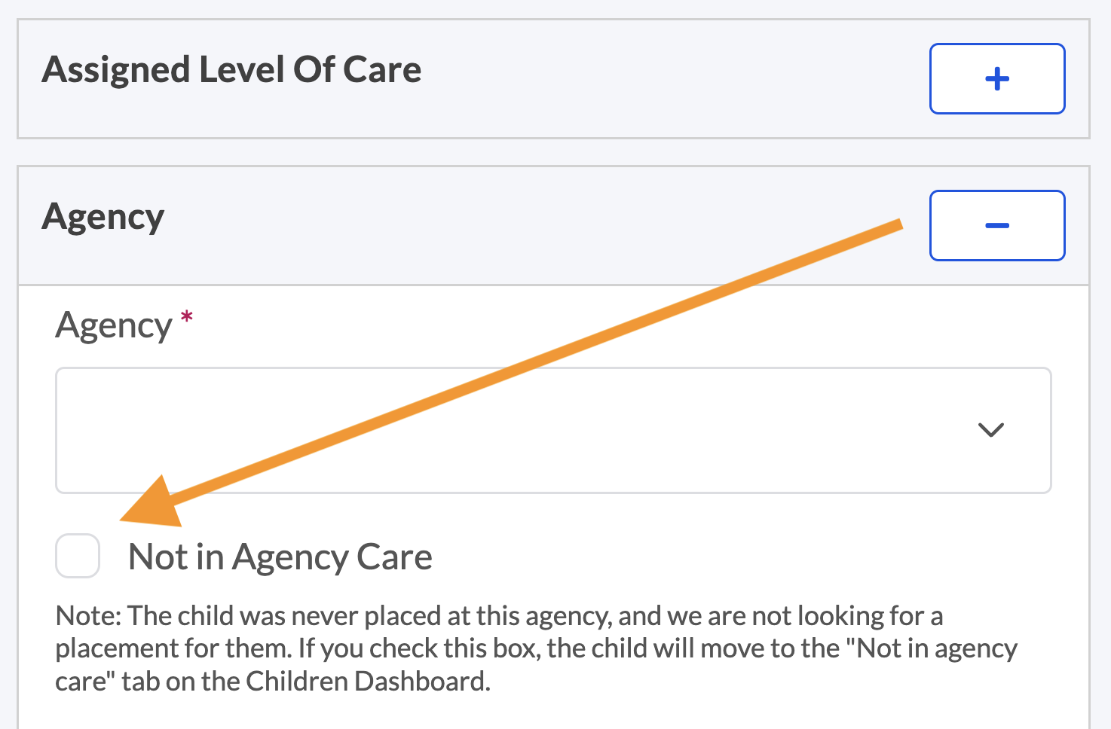Click the red required asterisk

[x=186, y=318]
